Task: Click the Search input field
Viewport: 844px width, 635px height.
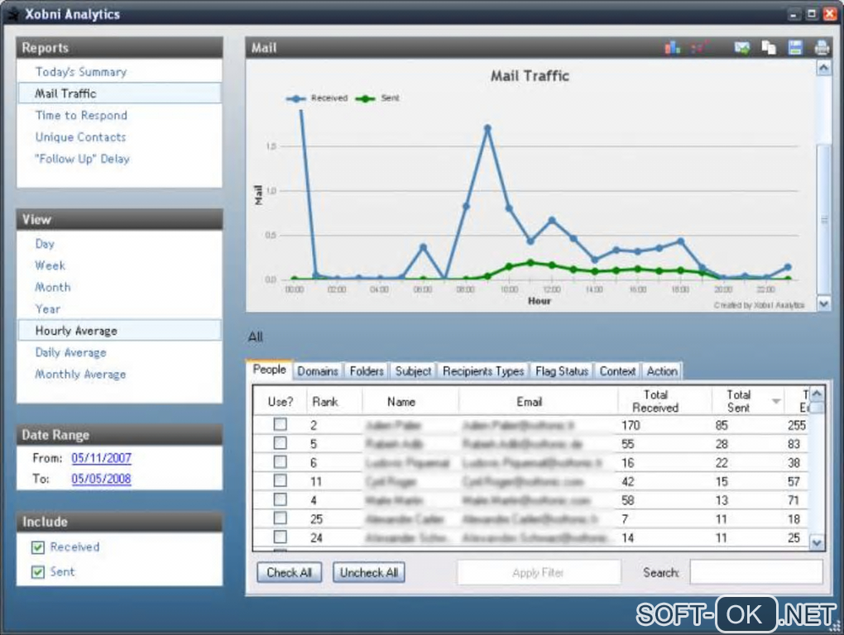Action: click(x=756, y=572)
